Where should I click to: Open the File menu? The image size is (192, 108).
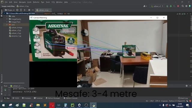(6, 2)
